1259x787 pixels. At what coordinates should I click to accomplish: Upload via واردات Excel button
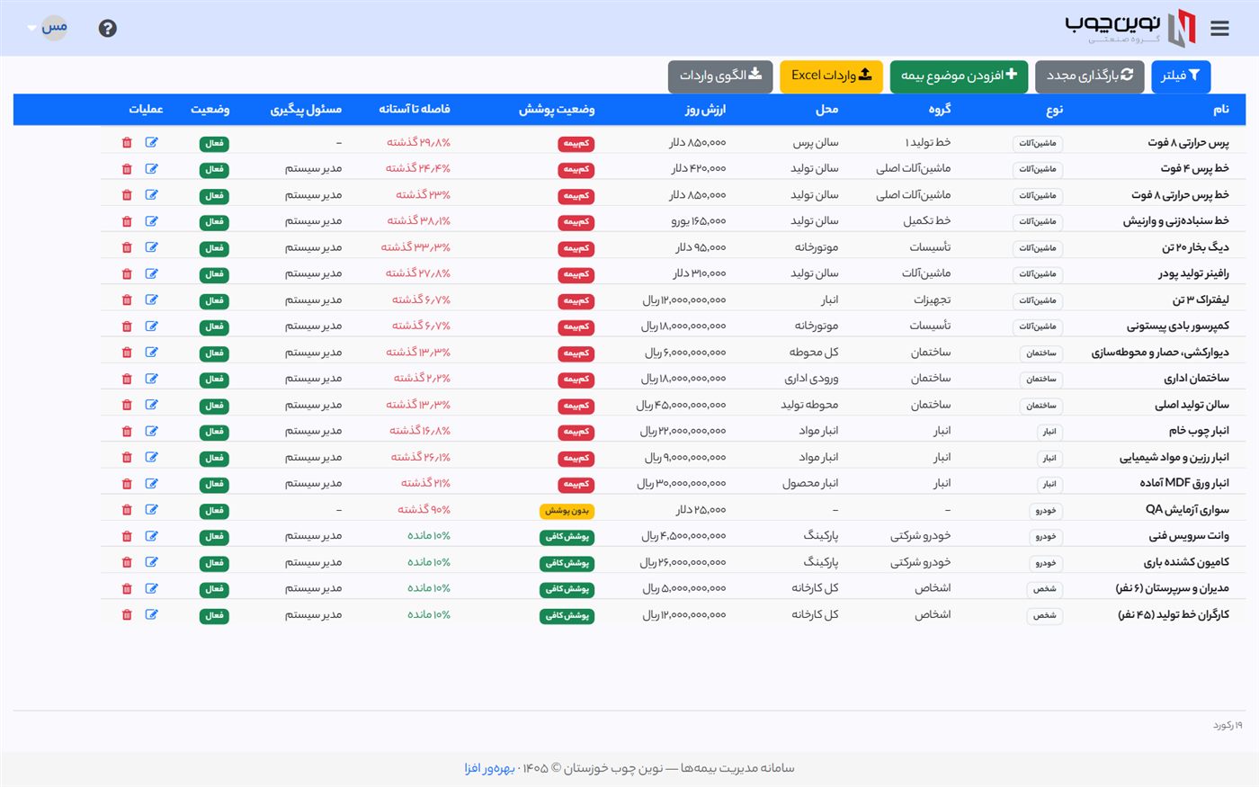click(x=831, y=76)
